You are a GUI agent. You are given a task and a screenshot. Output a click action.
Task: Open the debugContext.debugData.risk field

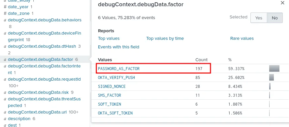coord(39,92)
